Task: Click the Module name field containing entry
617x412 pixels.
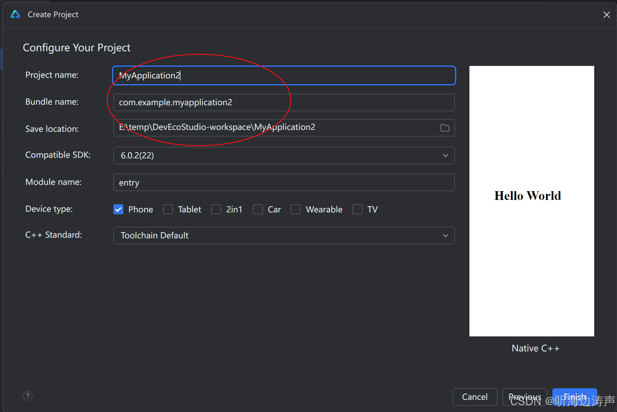Action: pyautogui.click(x=284, y=182)
